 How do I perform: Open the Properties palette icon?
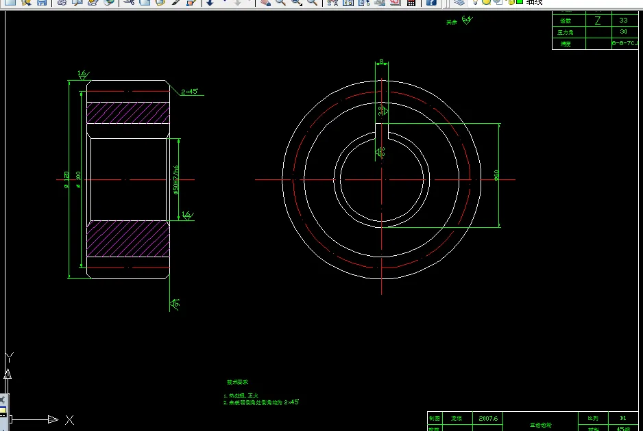coord(332,2)
